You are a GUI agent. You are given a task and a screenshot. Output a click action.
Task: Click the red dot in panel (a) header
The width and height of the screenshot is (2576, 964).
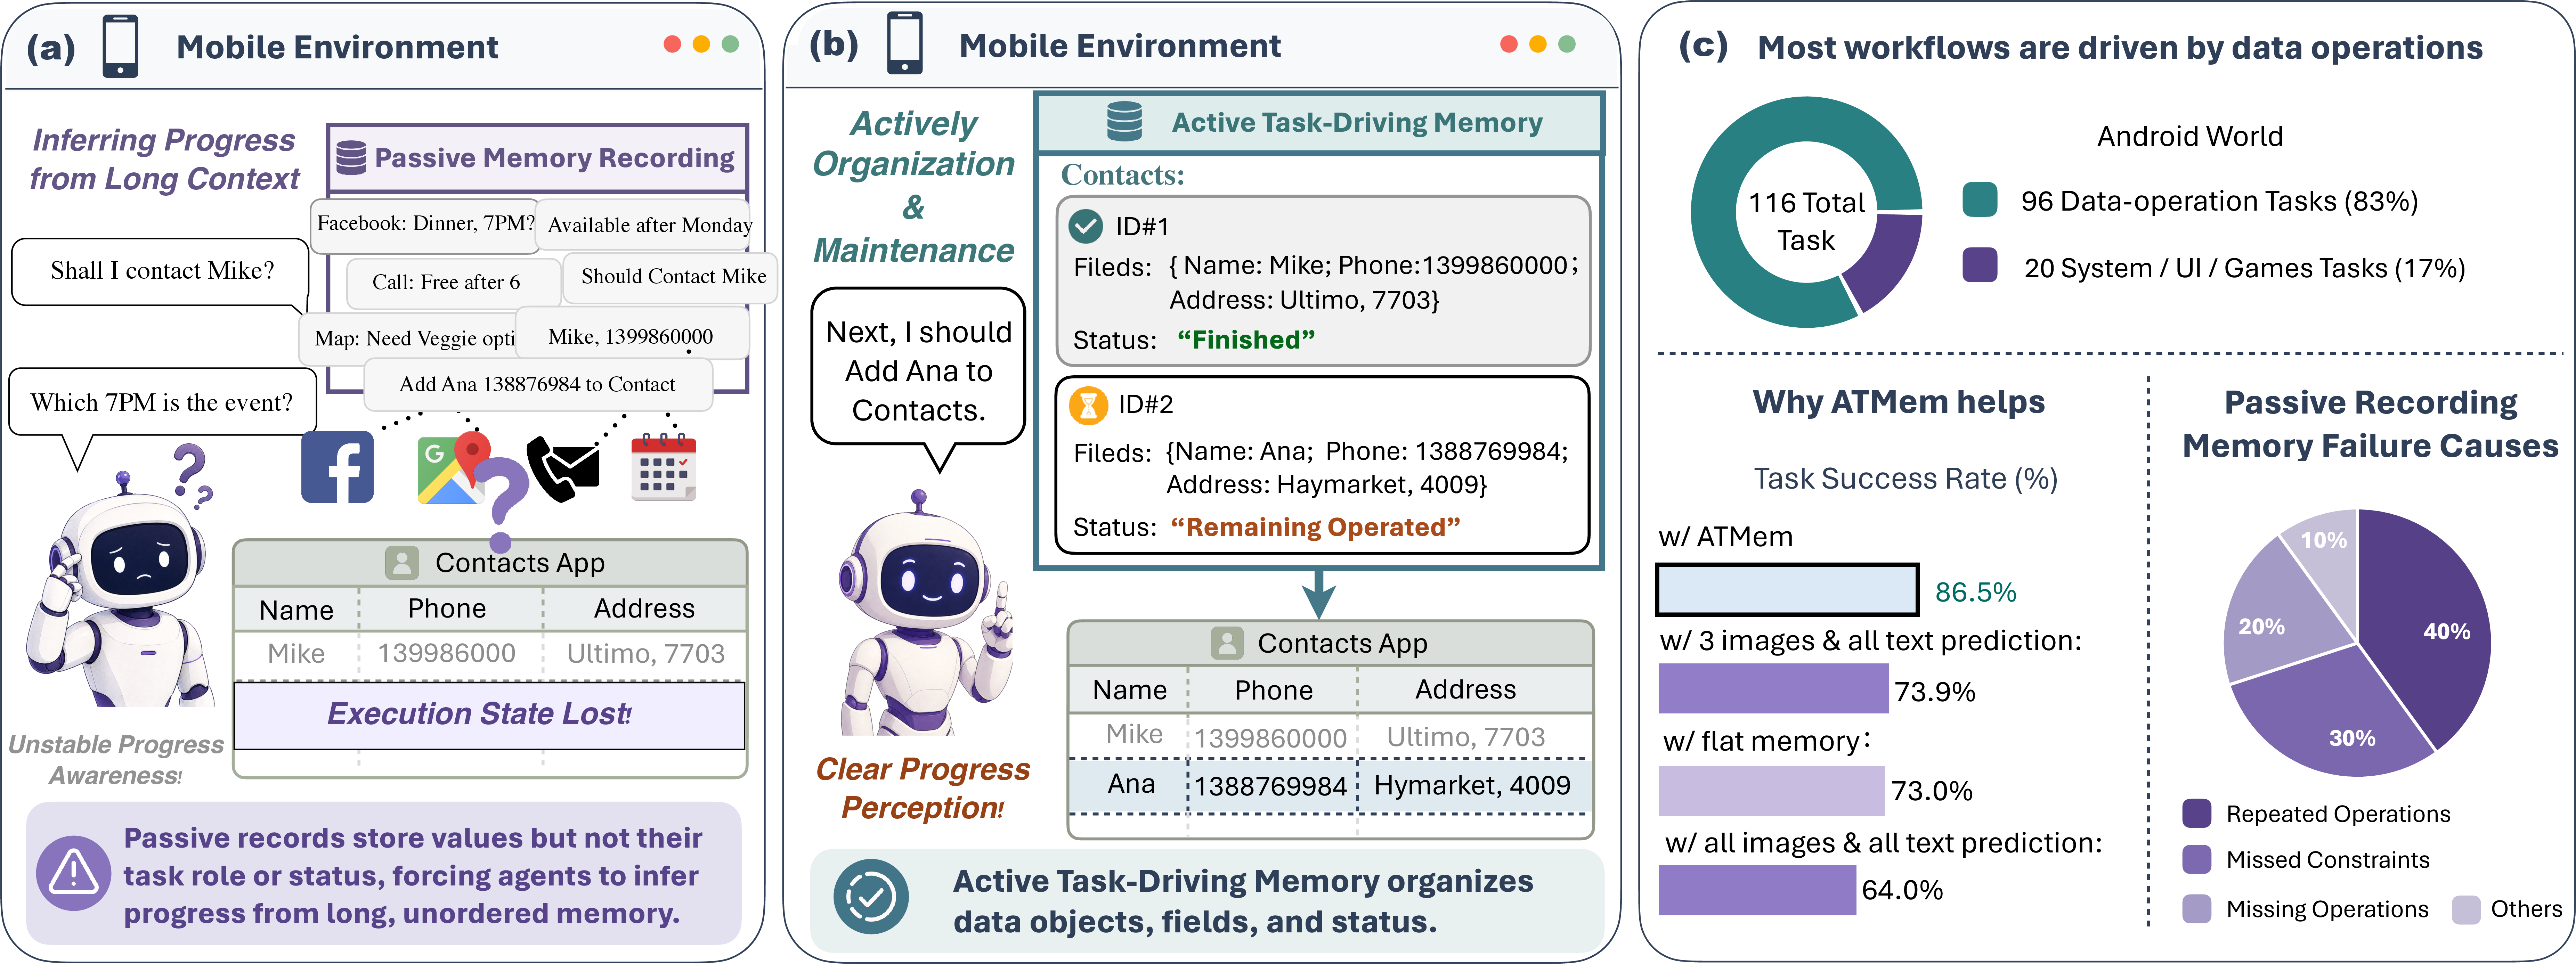coord(672,44)
